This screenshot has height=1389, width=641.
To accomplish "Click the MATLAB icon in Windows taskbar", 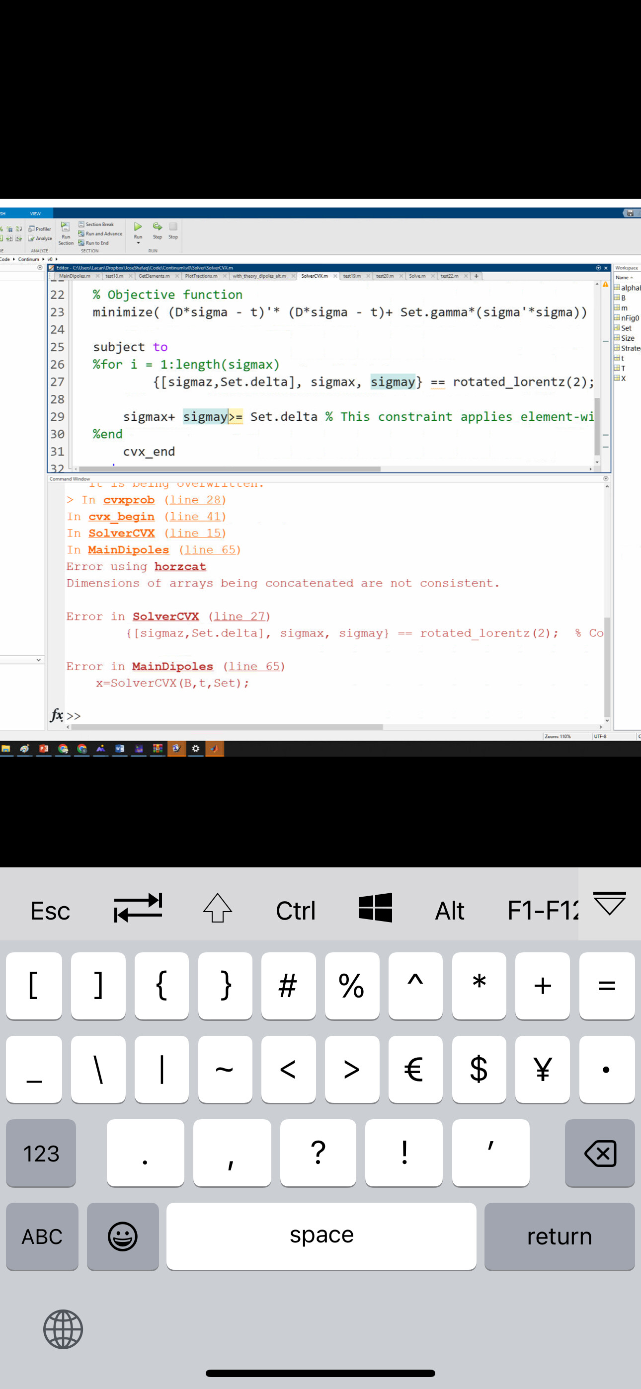I will (x=214, y=749).
